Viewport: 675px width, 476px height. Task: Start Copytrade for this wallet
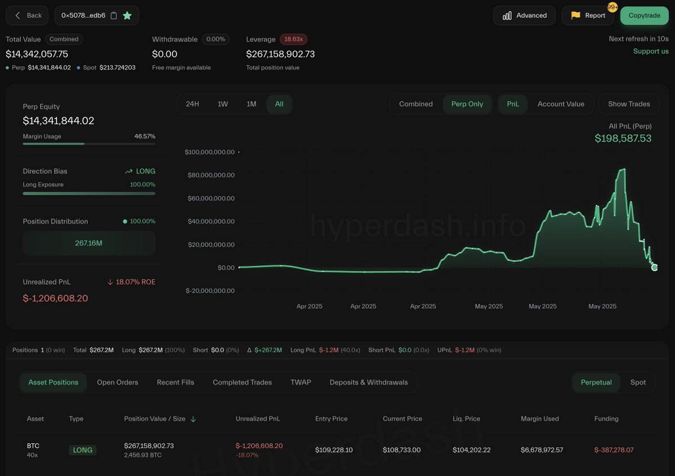click(x=644, y=16)
